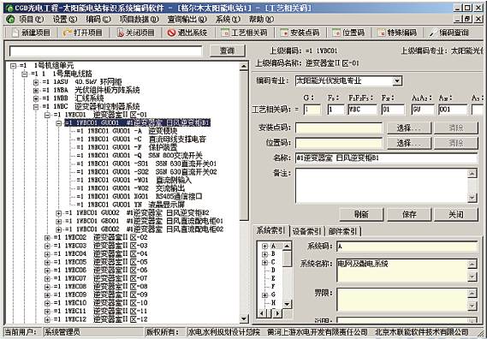Select system index item D

click(273, 271)
